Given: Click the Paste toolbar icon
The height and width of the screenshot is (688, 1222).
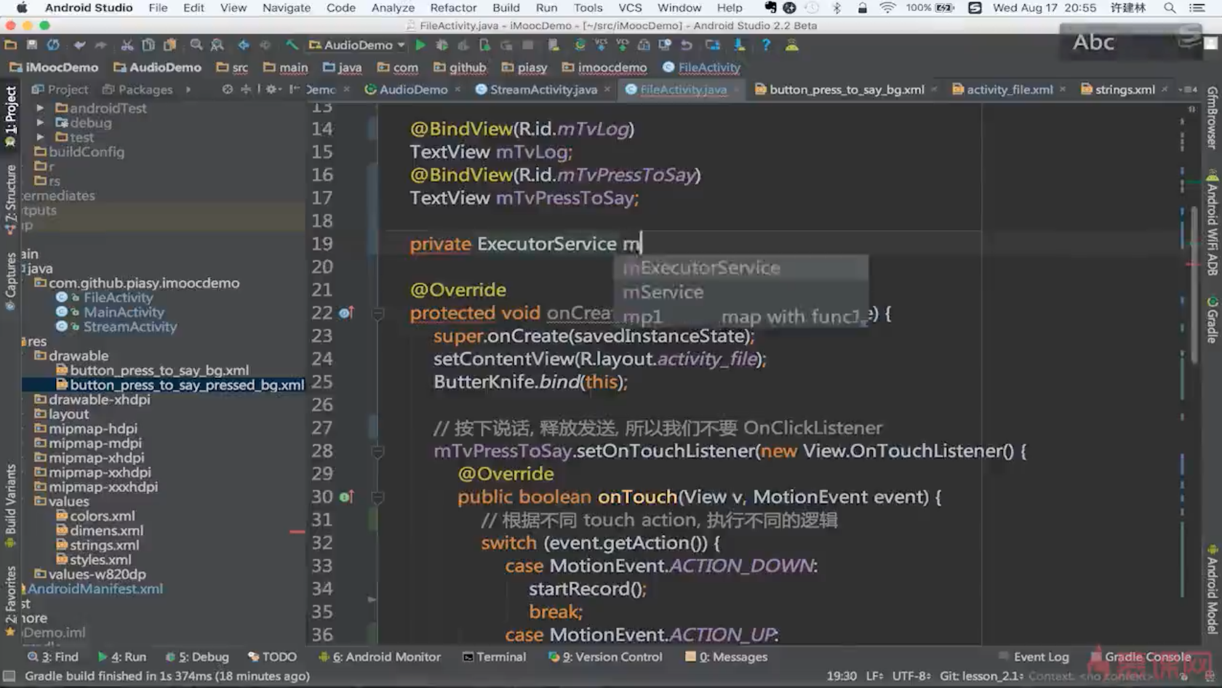Looking at the screenshot, I should [x=170, y=45].
